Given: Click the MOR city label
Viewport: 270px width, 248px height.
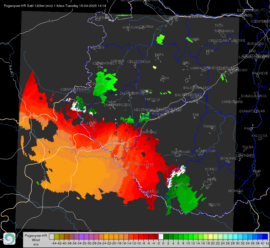Looking at the screenshot, I should pos(210,51).
